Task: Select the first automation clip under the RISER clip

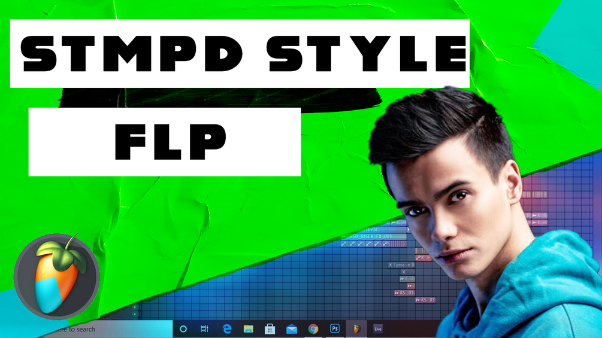Action: 344,243
